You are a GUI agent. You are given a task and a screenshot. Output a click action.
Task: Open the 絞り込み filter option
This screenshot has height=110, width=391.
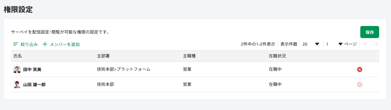coord(26,44)
